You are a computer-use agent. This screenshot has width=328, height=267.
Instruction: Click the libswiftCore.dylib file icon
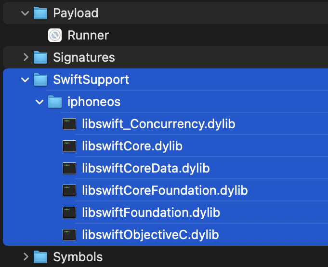[x=69, y=146]
